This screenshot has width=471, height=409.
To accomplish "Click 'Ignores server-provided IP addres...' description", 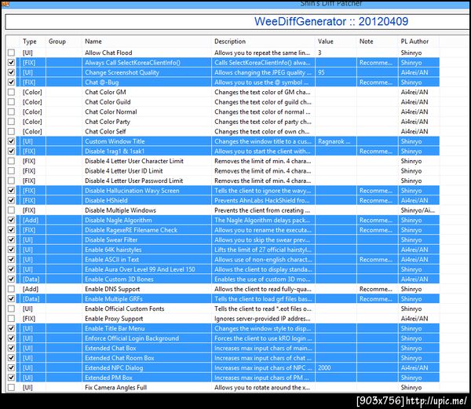I will coord(262,319).
